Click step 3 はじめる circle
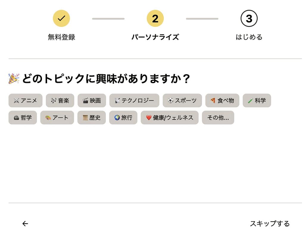 tap(249, 18)
